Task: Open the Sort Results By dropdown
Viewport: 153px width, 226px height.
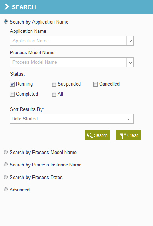Action: pos(72,119)
